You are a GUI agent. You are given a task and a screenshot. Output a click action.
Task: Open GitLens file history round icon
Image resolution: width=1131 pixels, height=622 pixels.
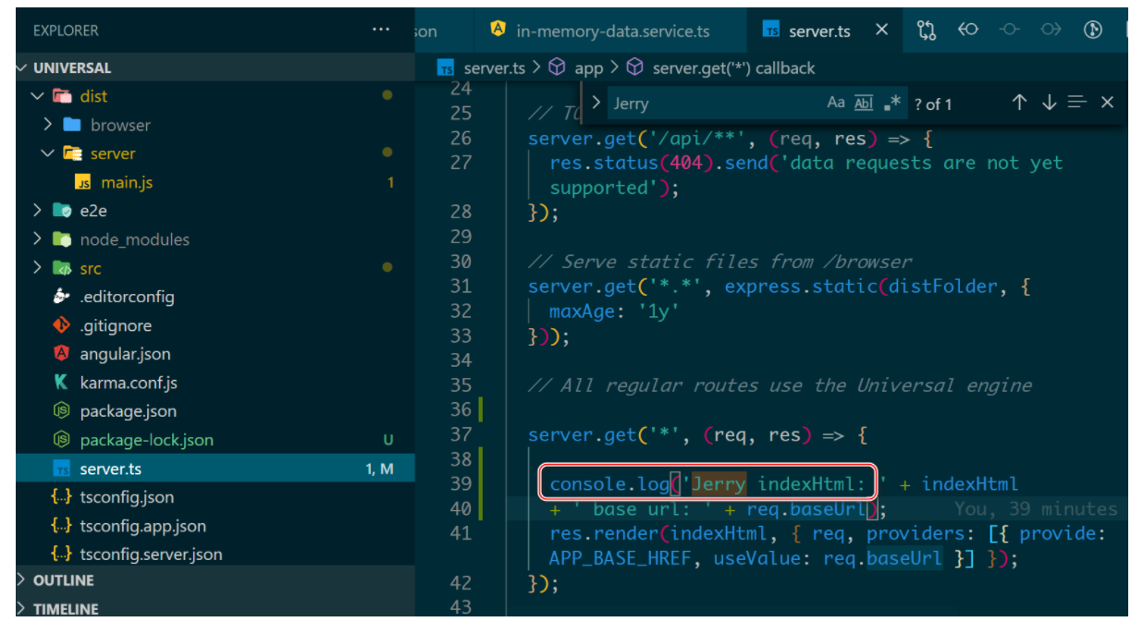coord(1093,30)
